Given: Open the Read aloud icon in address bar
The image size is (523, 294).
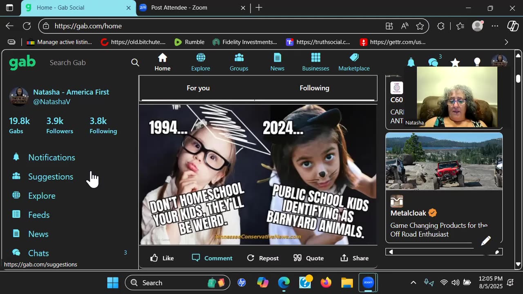Looking at the screenshot, I should [405, 26].
